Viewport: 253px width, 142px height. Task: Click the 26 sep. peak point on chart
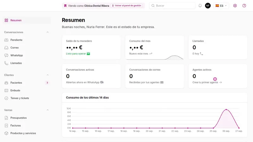pos(226,109)
